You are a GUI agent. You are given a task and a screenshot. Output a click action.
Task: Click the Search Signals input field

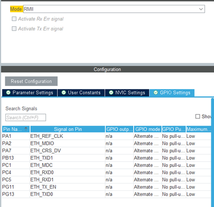click(26, 117)
